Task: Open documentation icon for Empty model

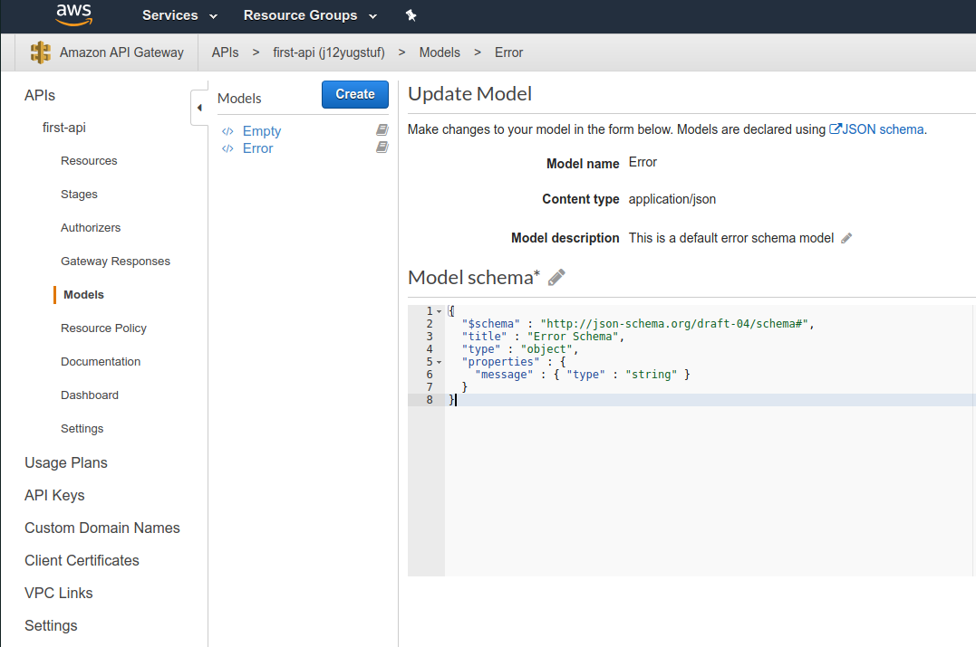Action: (x=382, y=130)
